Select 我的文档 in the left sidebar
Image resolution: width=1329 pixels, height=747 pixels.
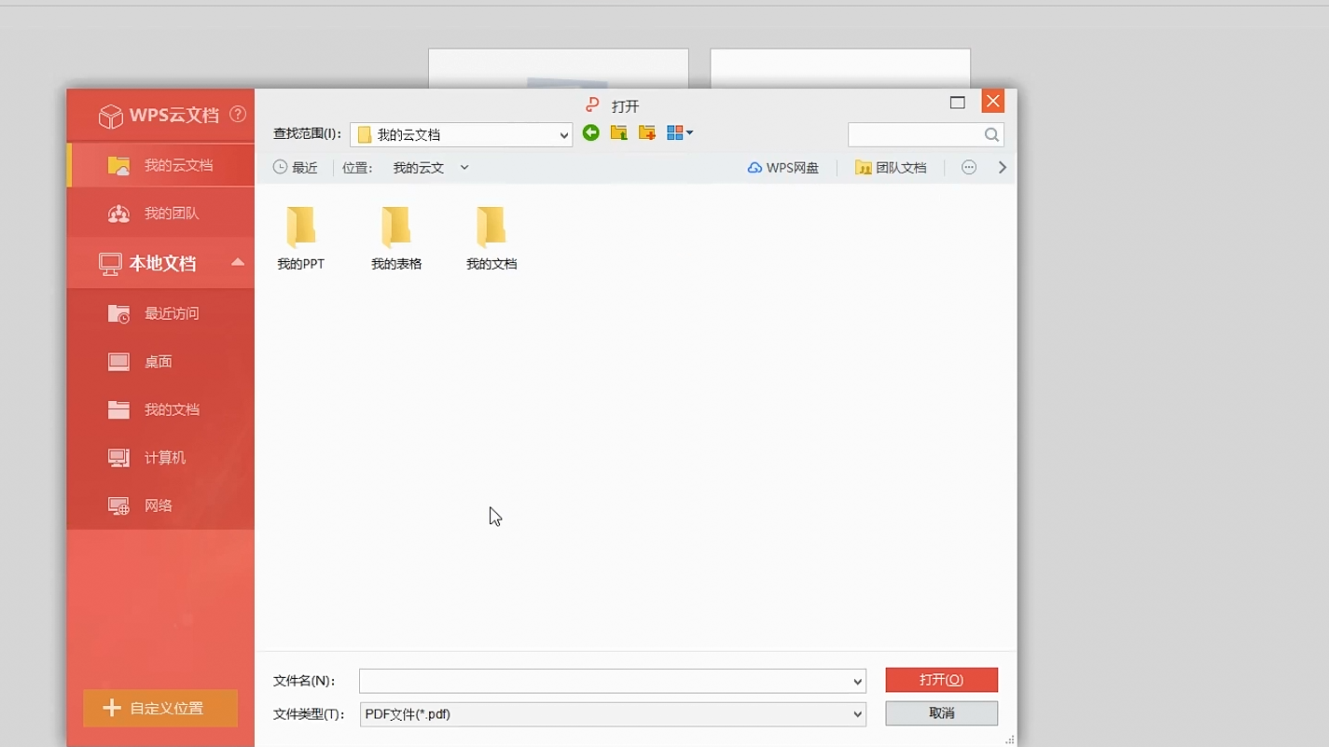pos(160,409)
